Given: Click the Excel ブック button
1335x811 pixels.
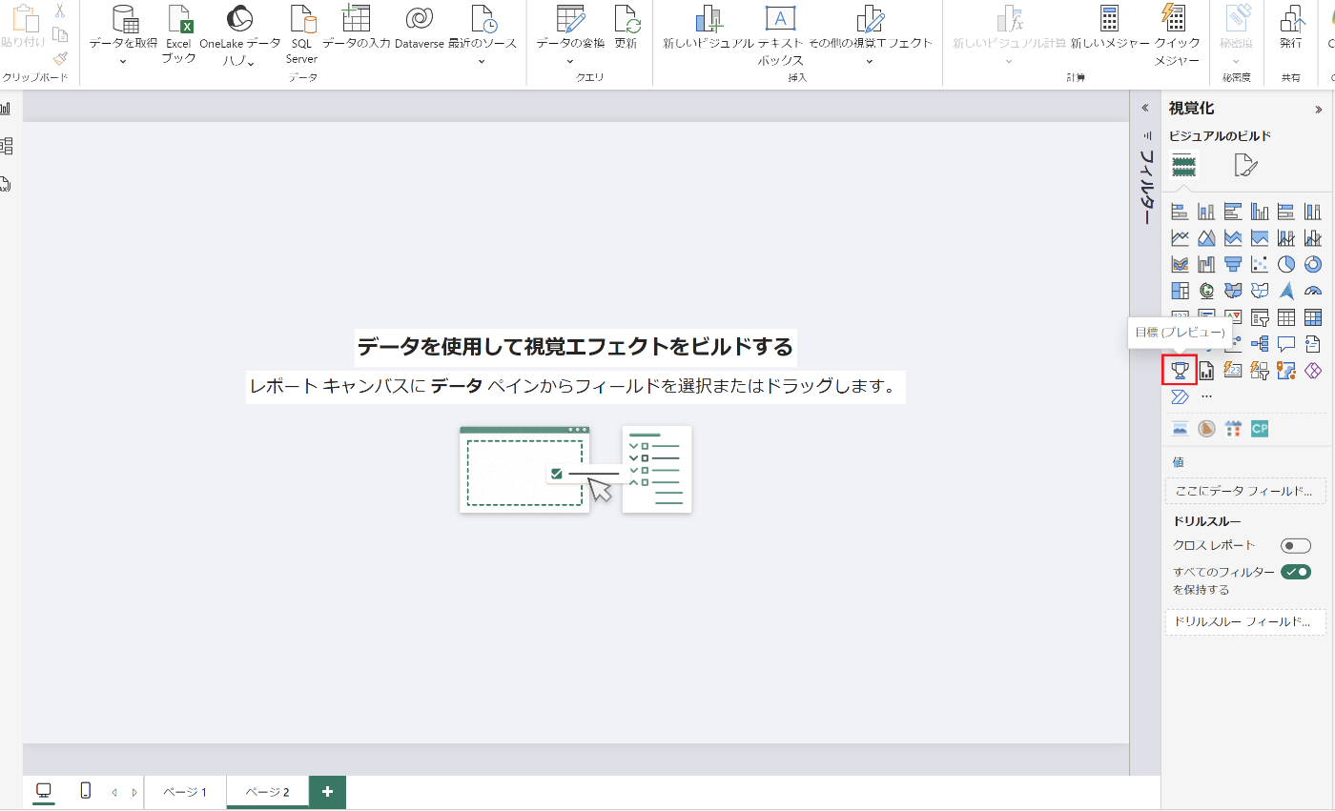Looking at the screenshot, I should point(178,34).
